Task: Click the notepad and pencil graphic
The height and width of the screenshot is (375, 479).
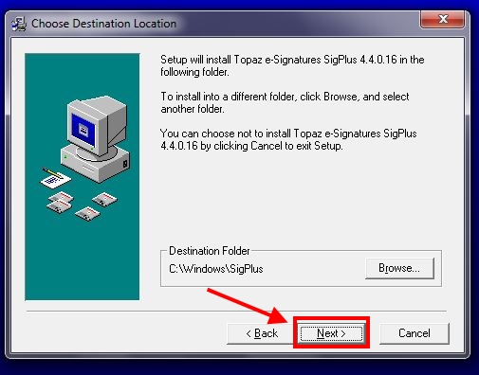Action: (x=56, y=178)
